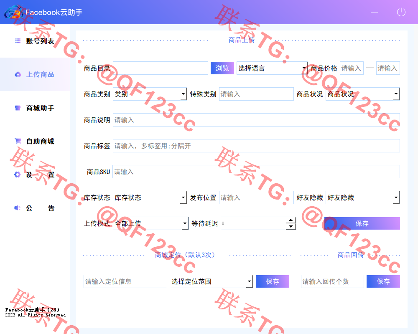Open the 好友隐藏 dropdown
This screenshot has height=334, width=418.
click(x=362, y=197)
